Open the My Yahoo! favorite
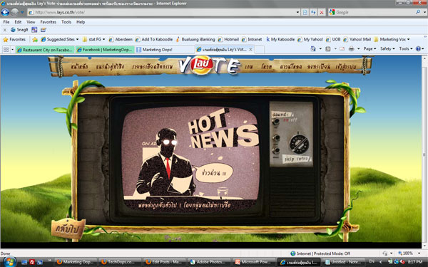428x267 pixels. (x=310, y=39)
